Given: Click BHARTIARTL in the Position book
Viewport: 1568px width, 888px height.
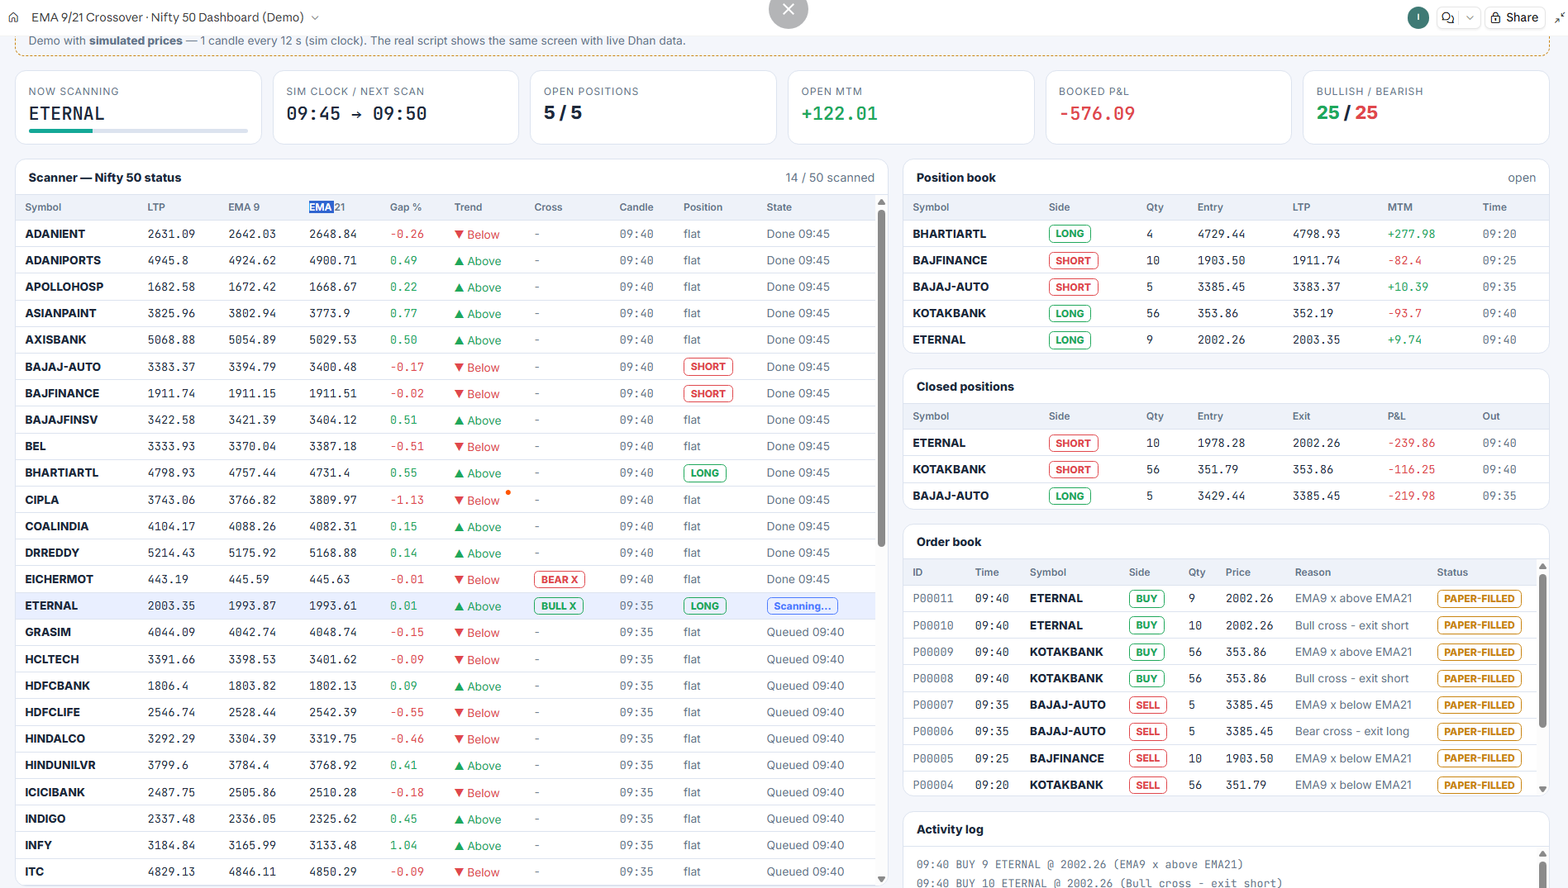Looking at the screenshot, I should coord(950,234).
